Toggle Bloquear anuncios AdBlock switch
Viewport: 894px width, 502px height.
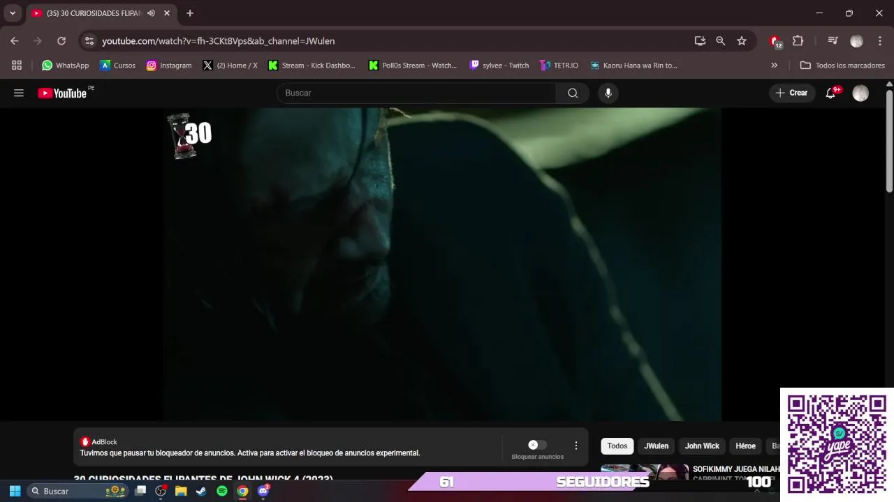click(537, 445)
